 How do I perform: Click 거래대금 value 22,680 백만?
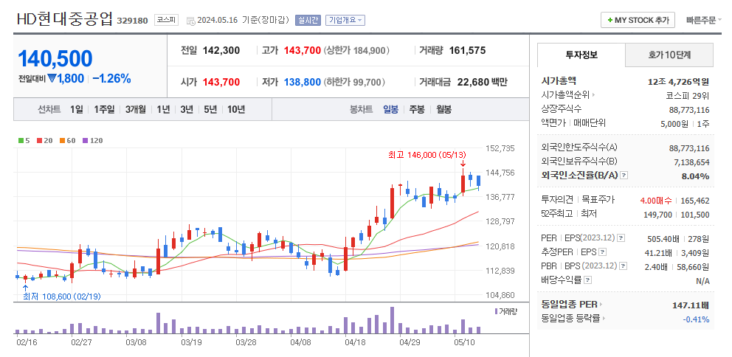(x=483, y=82)
